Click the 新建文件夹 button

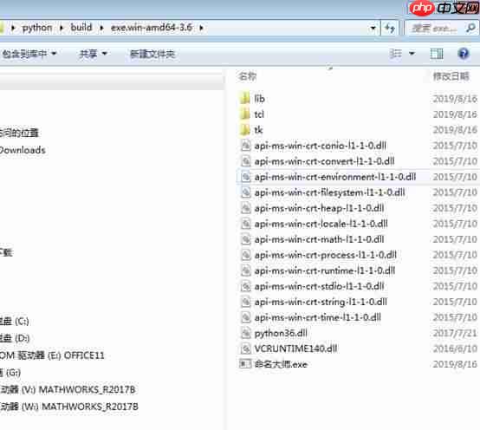(x=152, y=55)
